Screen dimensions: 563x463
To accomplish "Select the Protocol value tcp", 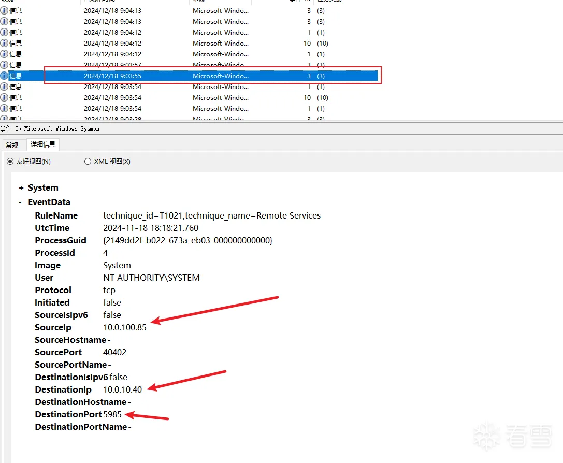I will point(109,290).
